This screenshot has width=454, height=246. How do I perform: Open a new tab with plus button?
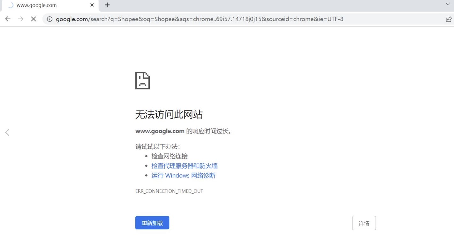pos(107,5)
